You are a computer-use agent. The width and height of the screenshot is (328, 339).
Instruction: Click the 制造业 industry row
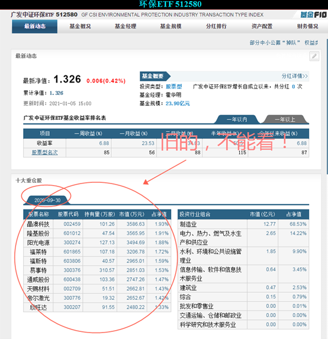coord(243,224)
